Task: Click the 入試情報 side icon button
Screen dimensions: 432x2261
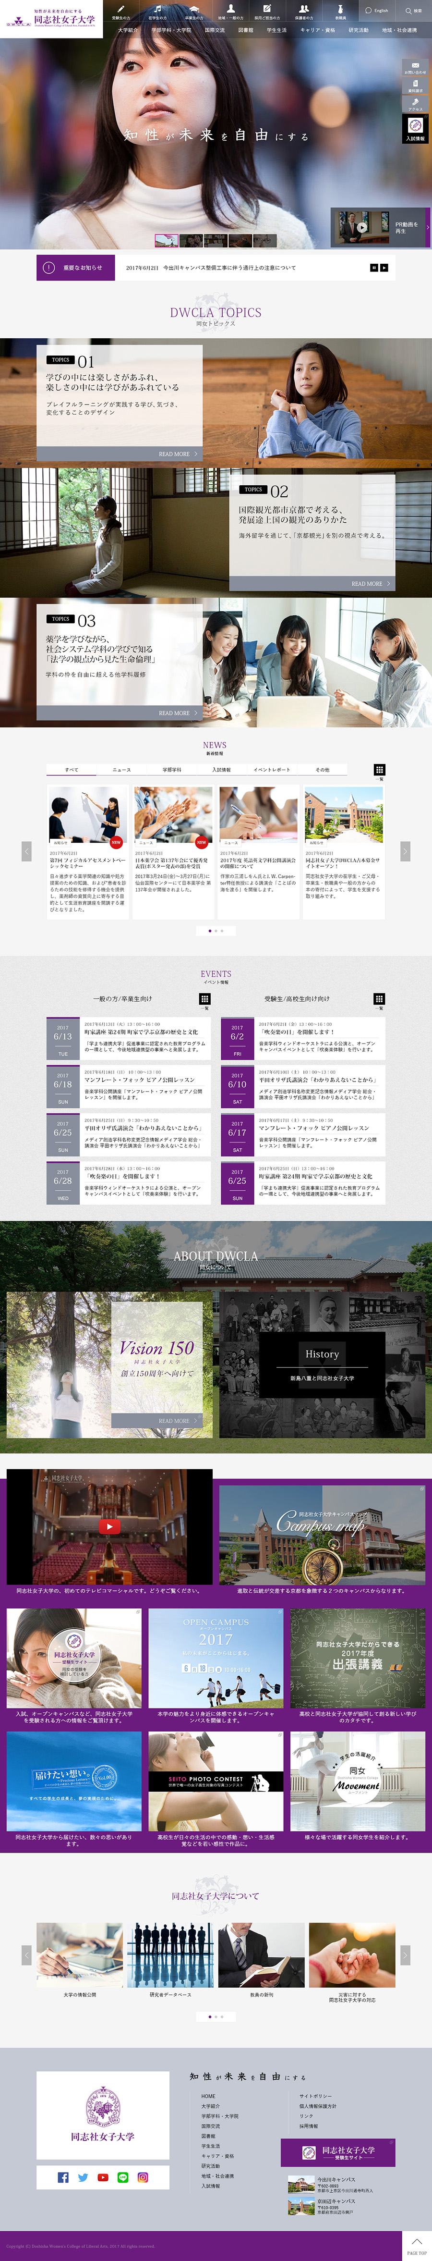Action: pyautogui.click(x=415, y=129)
